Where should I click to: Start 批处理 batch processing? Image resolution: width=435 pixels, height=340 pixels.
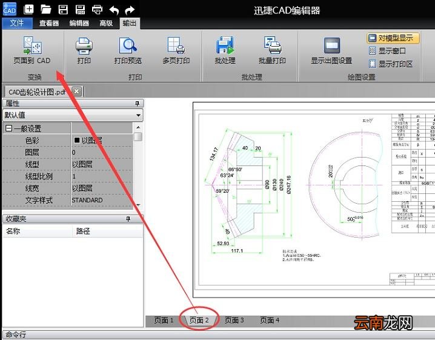click(x=225, y=50)
